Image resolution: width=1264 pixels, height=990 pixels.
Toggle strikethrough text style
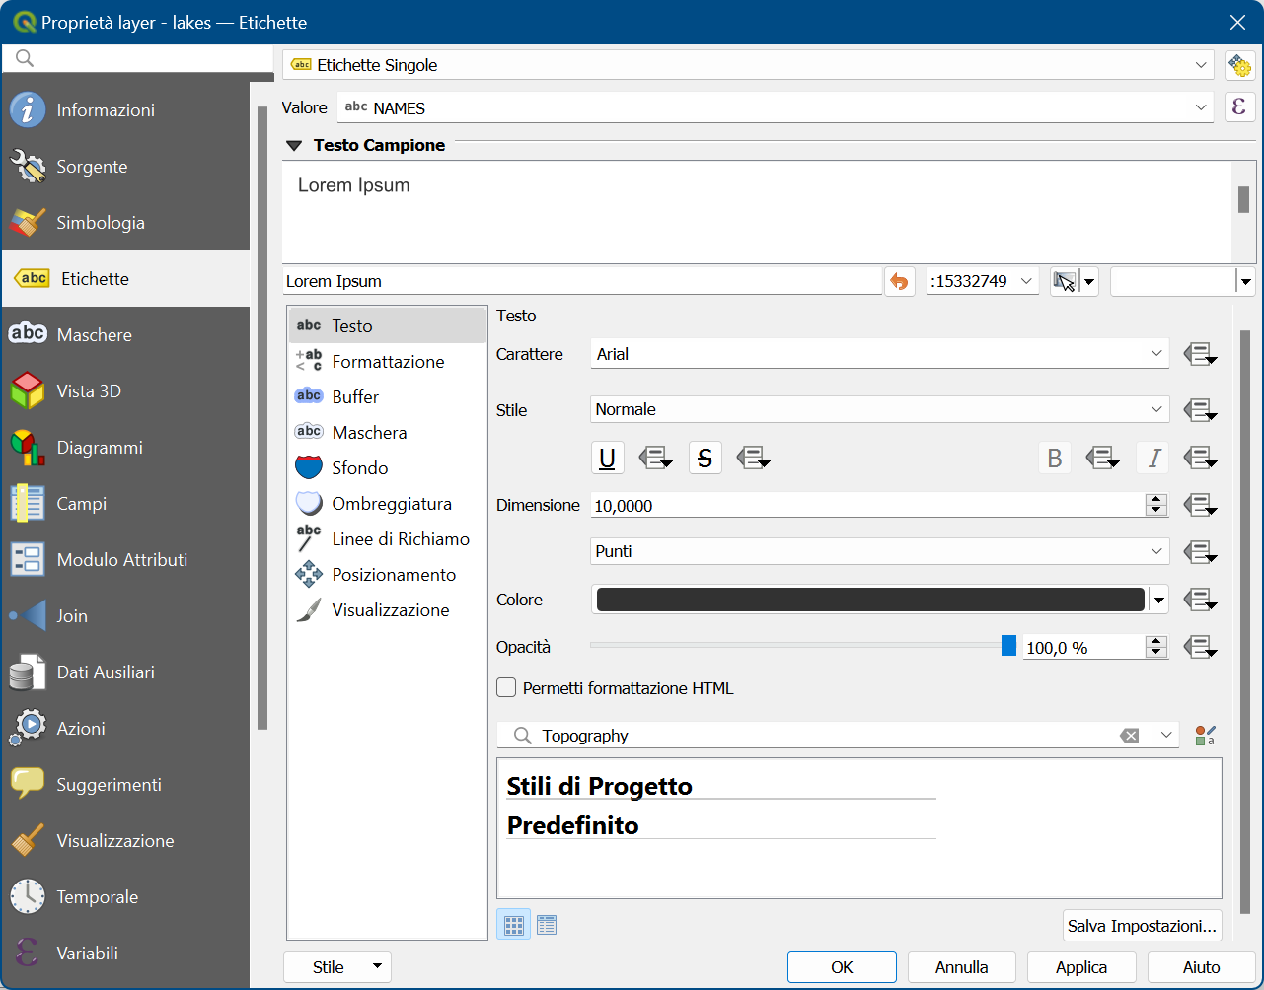(705, 458)
